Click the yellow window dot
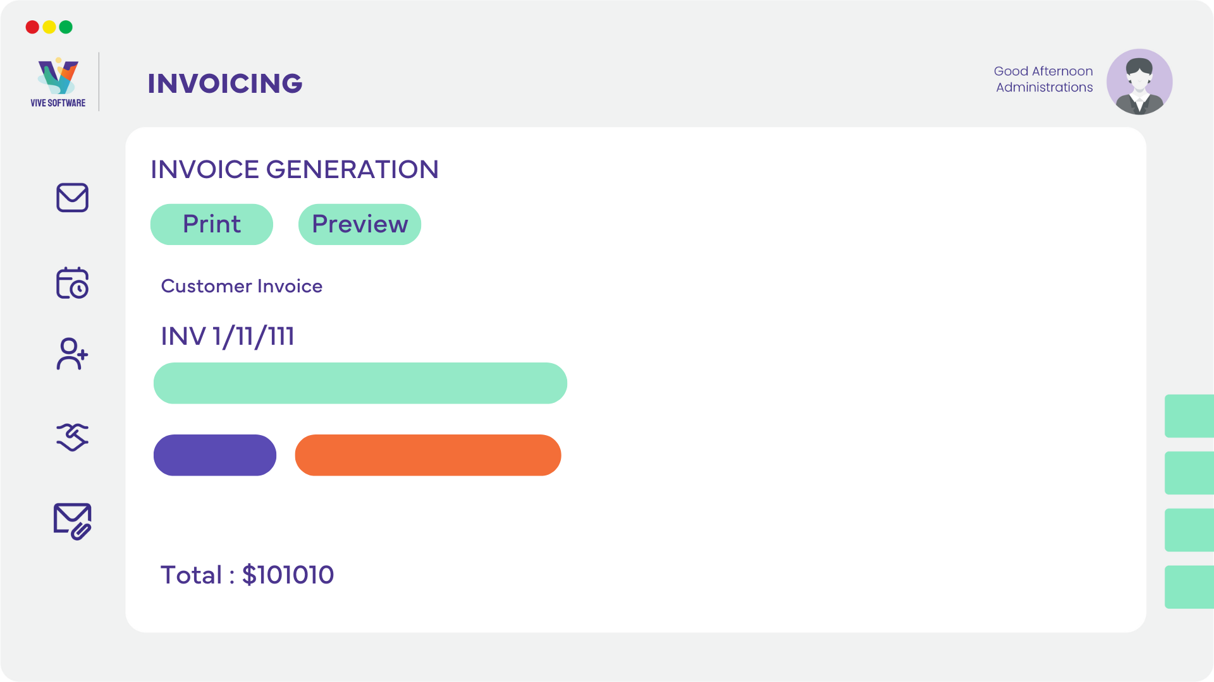The image size is (1214, 682). coord(49,27)
